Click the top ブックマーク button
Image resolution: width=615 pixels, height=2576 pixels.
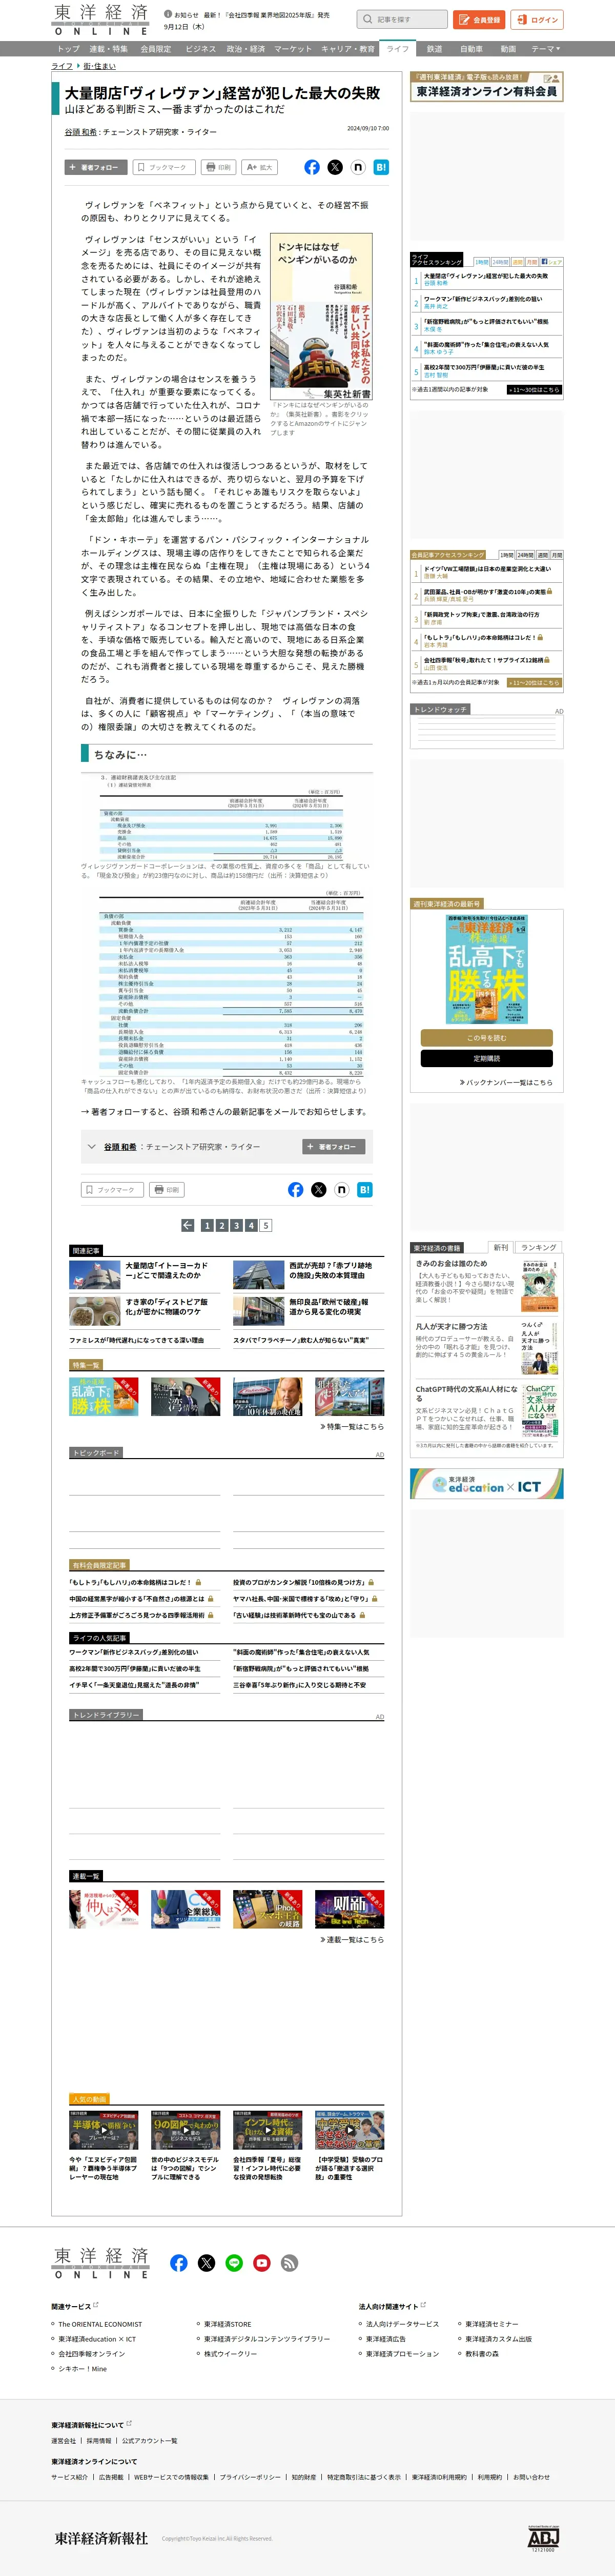coord(163,167)
